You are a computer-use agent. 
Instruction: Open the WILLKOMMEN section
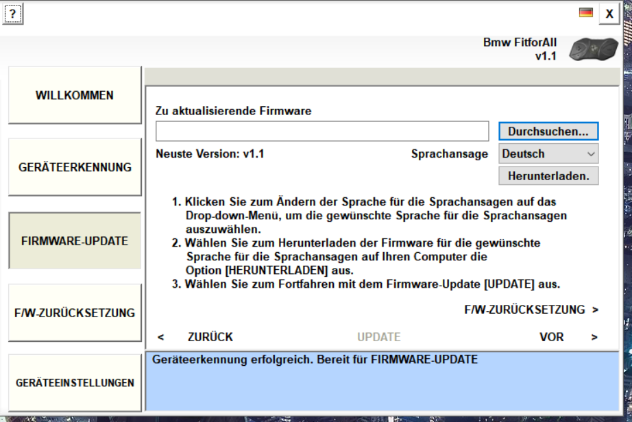pos(75,95)
